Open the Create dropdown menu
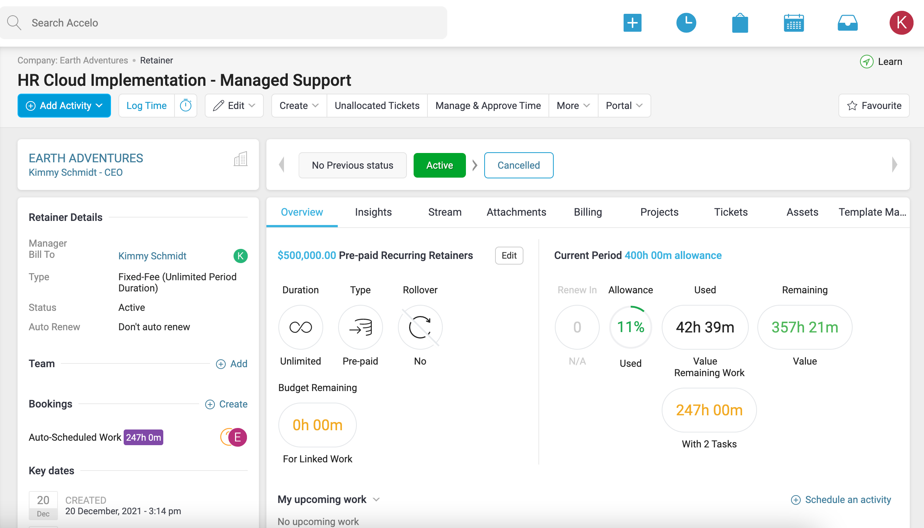924x528 pixels. [x=299, y=106]
